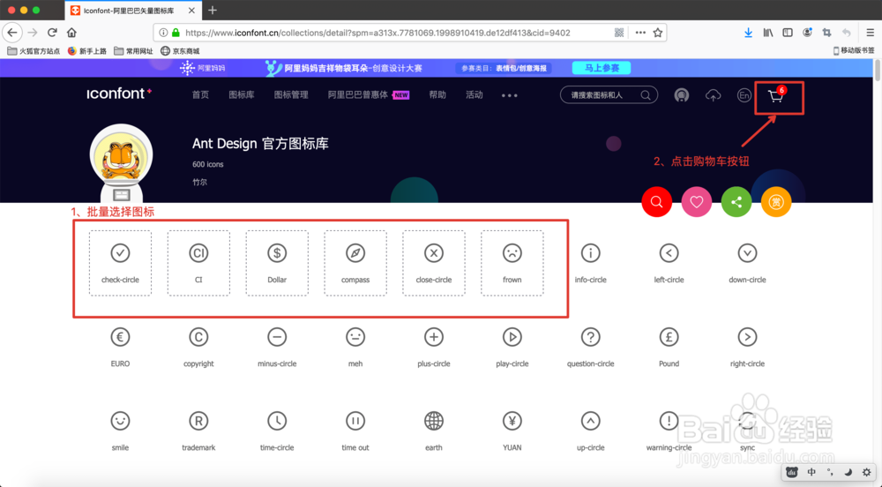Open the 活动 nav item

(475, 95)
